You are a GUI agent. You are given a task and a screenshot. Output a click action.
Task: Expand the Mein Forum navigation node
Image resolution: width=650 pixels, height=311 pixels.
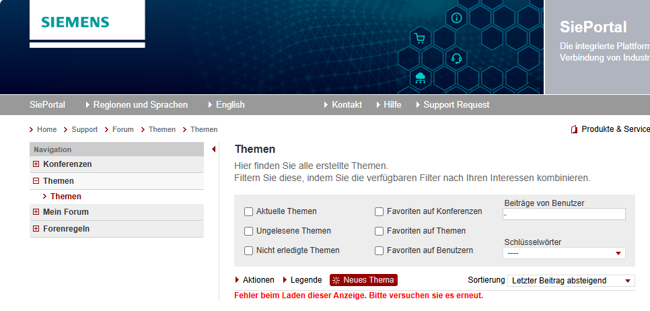point(36,212)
